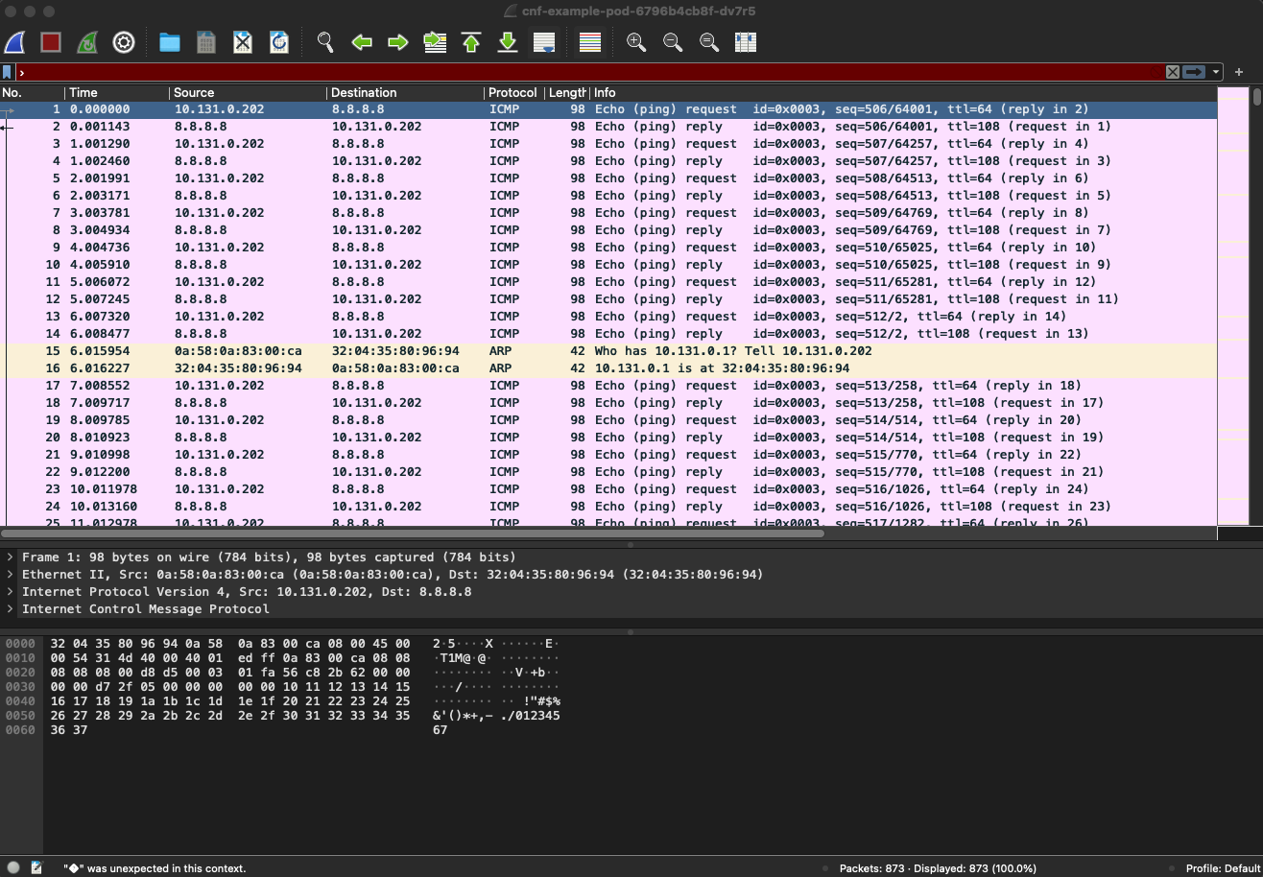Jump to the first packet
1263x877 pixels.
coord(471,42)
